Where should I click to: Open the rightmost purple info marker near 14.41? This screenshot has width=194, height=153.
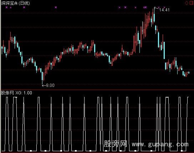click(164, 8)
